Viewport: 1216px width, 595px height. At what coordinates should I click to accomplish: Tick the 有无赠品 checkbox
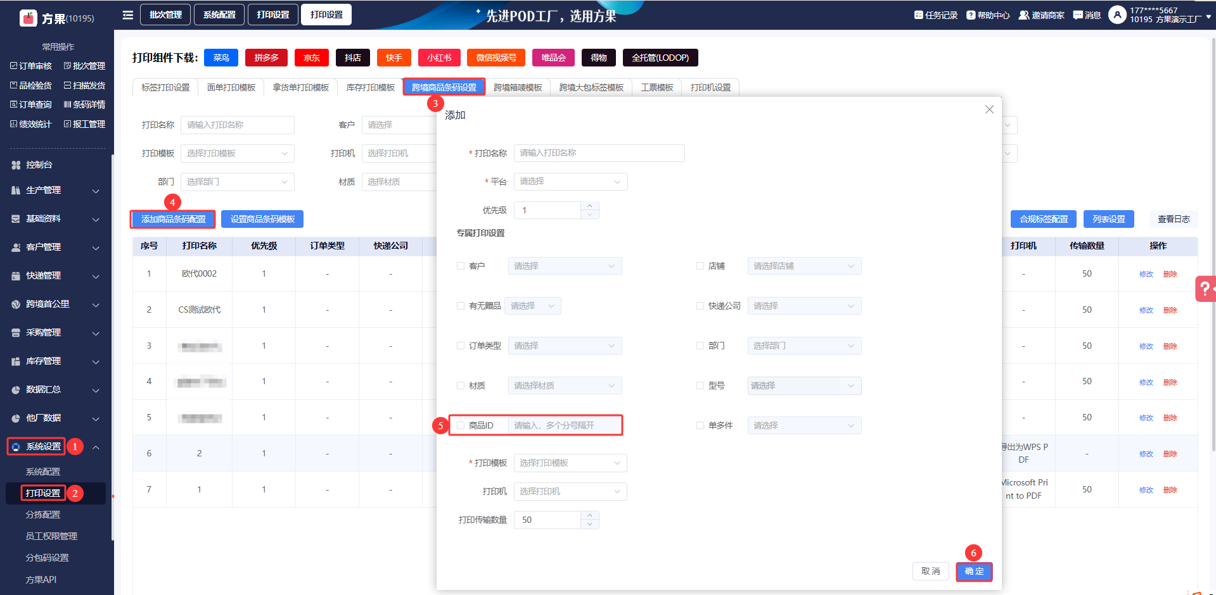click(461, 306)
